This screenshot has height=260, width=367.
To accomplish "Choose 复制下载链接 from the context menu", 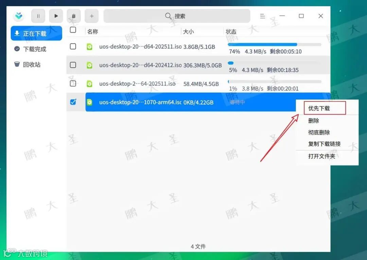I will point(324,144).
